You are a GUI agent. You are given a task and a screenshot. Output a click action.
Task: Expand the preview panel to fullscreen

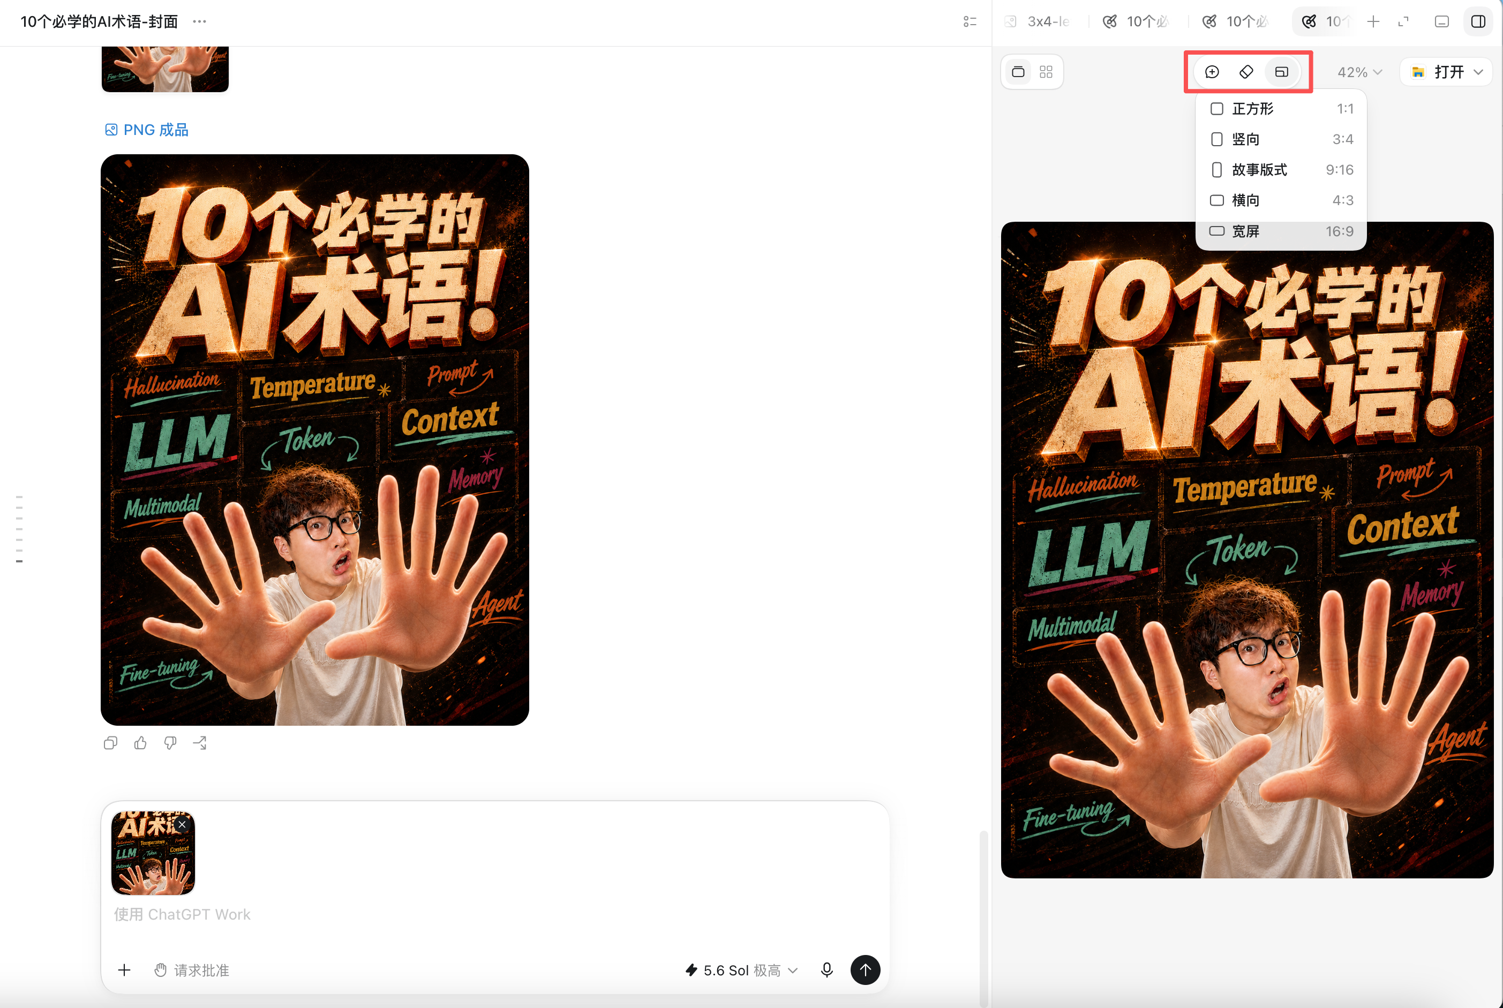(1403, 22)
